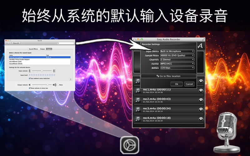Click the music note icon for rec1.m4a
Image resolution: width=250 pixels, height=156 pixels.
pyautogui.click(x=137, y=90)
